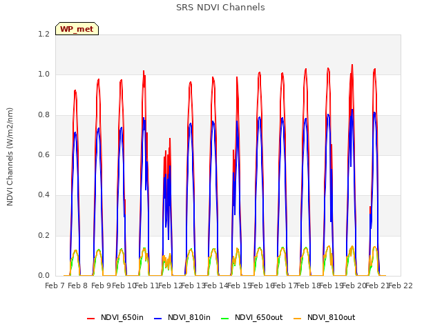Click the 0.8 y-axis tick label
The height and width of the screenshot is (331, 442).
tap(44, 115)
